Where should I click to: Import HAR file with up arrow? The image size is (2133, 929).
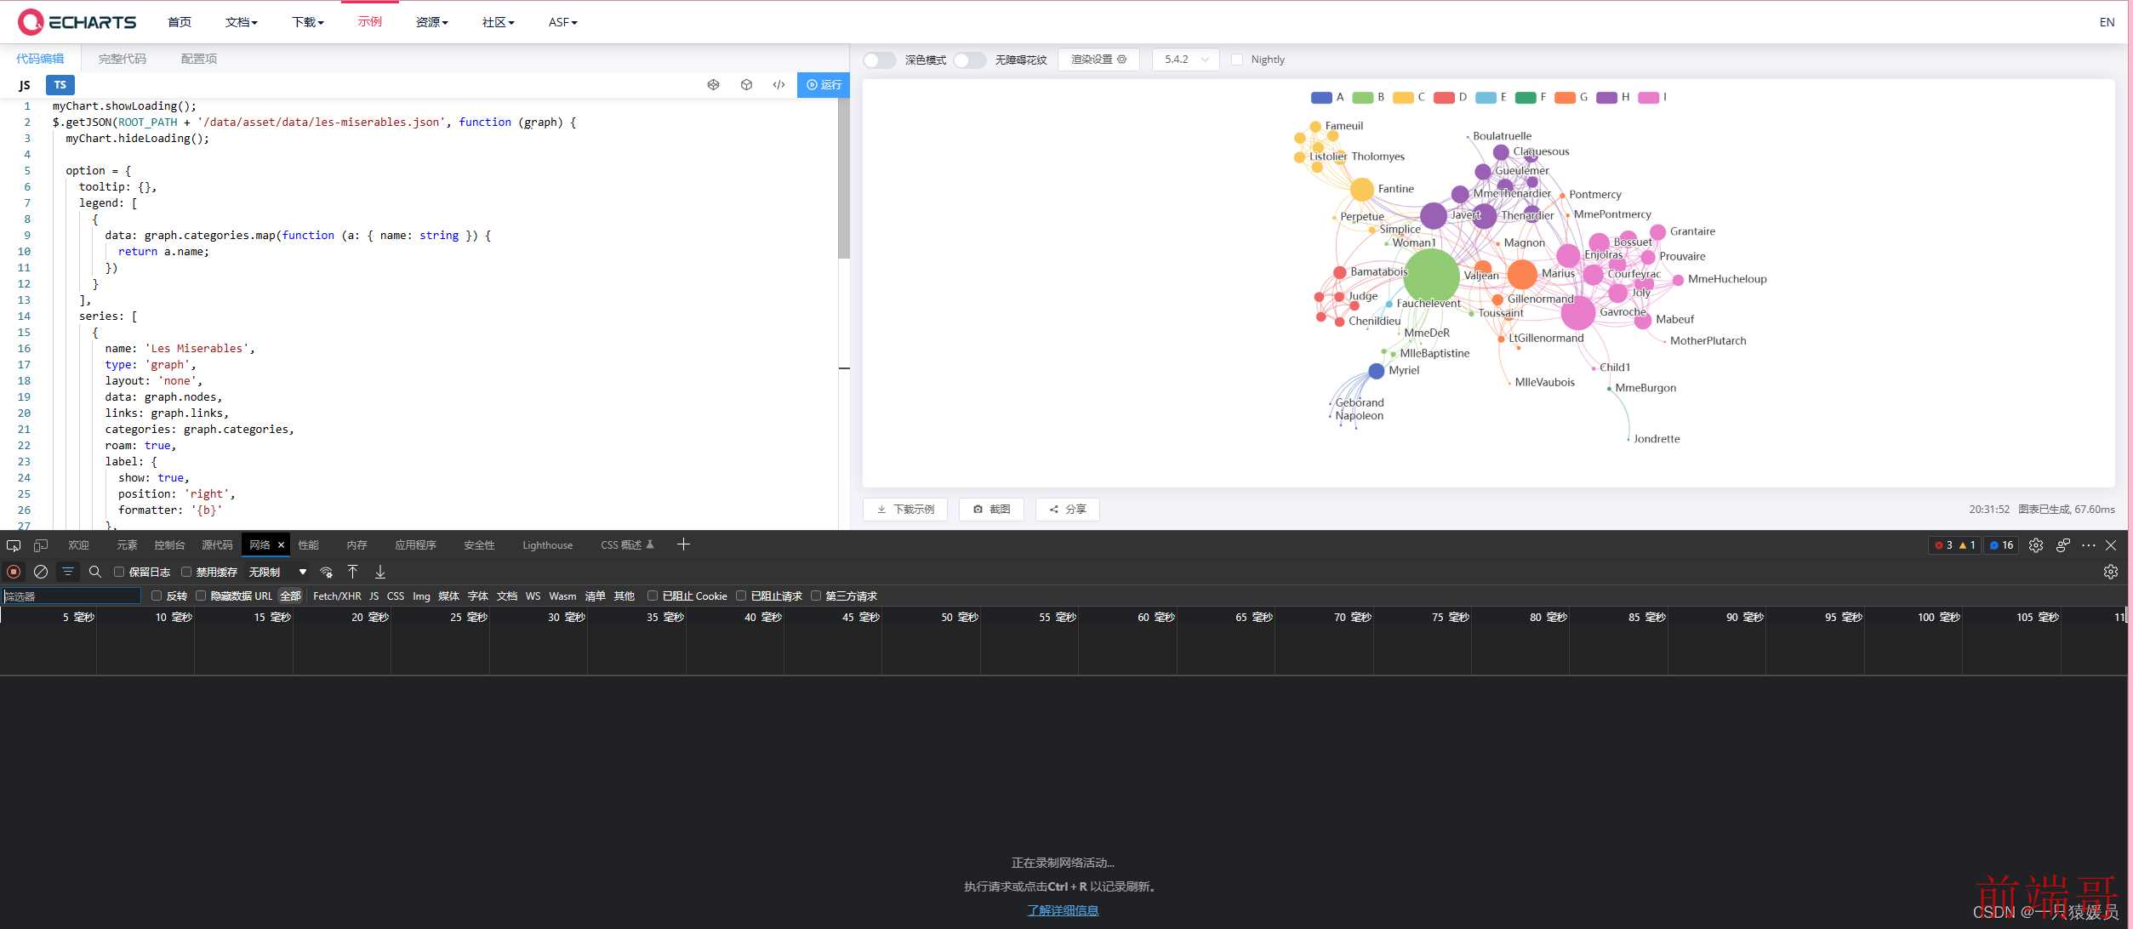[352, 572]
